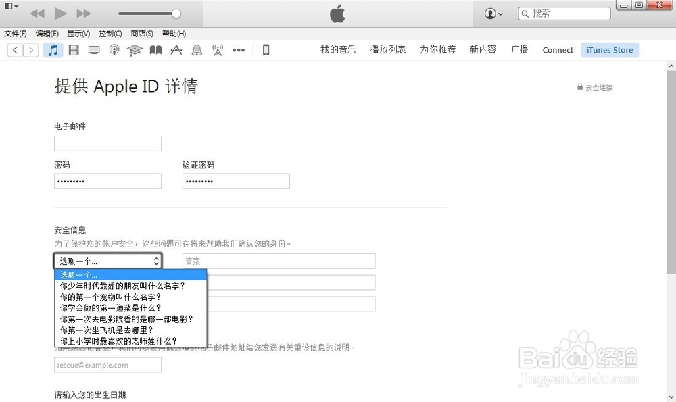The height and width of the screenshot is (402, 676).
Task: Open the account user icon menu
Action: 493,14
